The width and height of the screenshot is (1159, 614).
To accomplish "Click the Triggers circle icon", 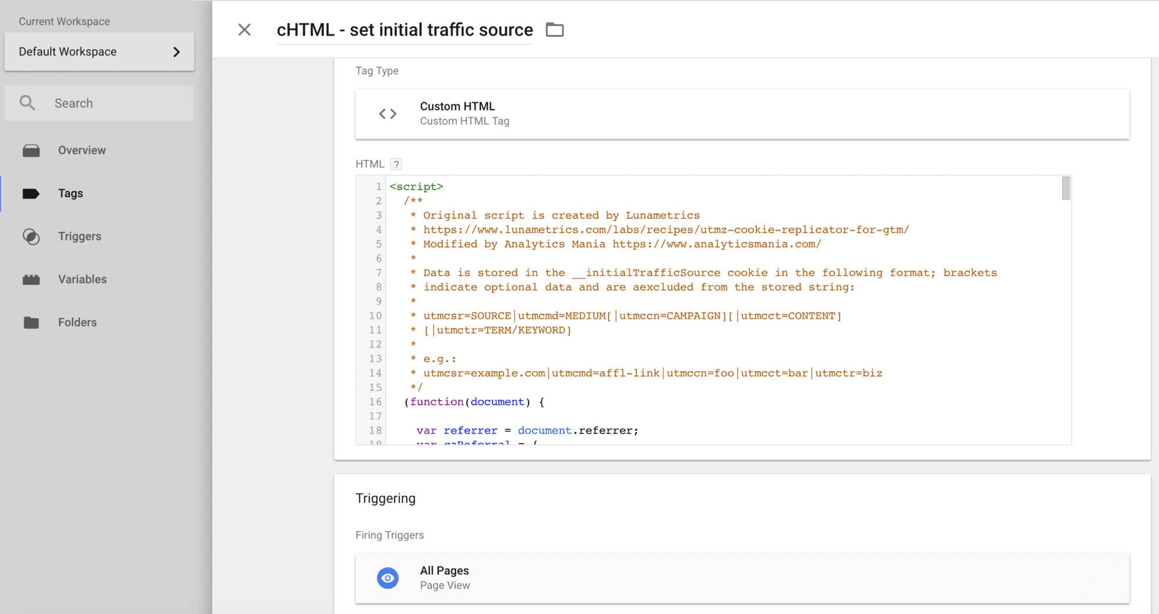I will point(31,237).
